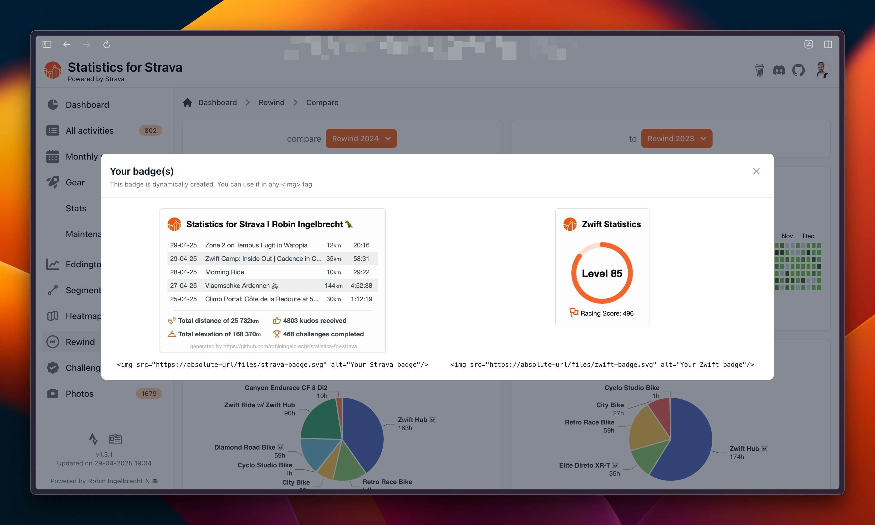This screenshot has height=525, width=875.
Task: Click 'Total distance of 25 732km' stat
Action: click(x=218, y=320)
